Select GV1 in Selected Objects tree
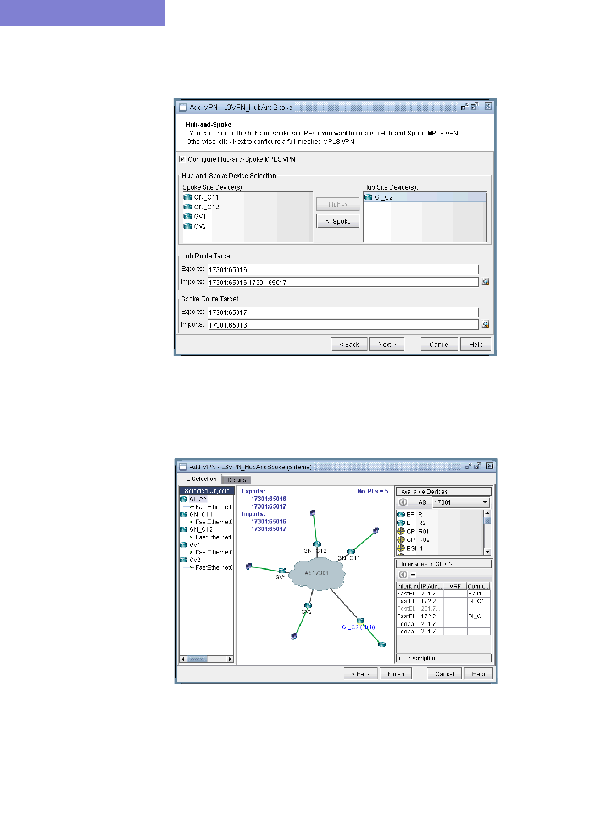The width and height of the screenshot is (612, 818). coord(190,545)
